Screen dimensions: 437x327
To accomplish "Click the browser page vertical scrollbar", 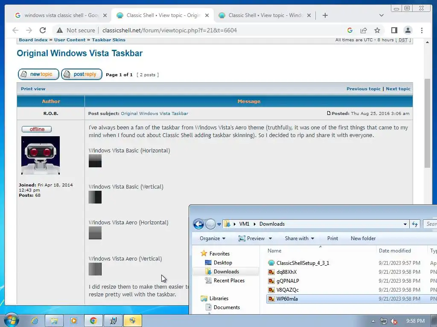I will [x=427, y=123].
